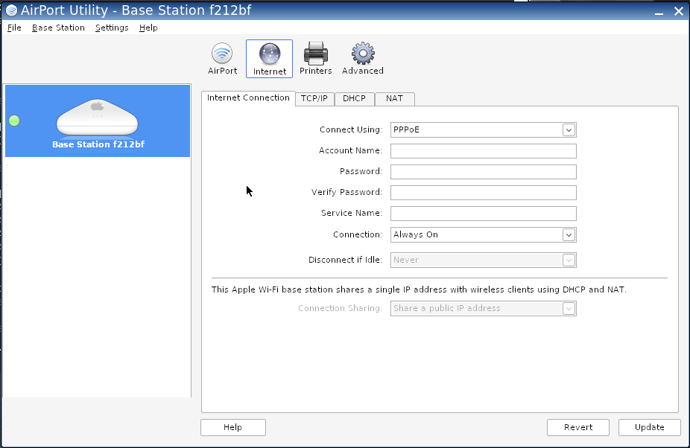Open the Base Station menu
The image size is (690, 448).
[x=58, y=28]
